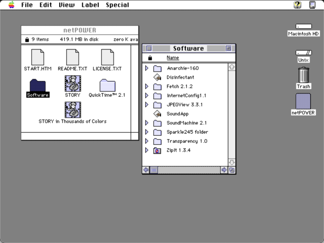Click the Software window resize box
Viewport: 324px width, 243px height.
(x=232, y=170)
